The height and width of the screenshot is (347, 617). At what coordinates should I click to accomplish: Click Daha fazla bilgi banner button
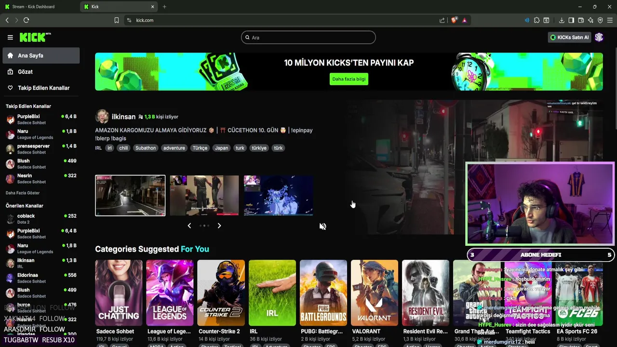(x=349, y=79)
